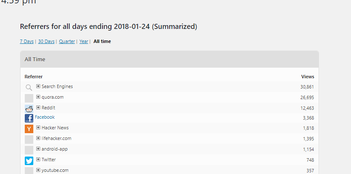Expand the lifehacker.com referrer row
Screen dimensions: 351x174
click(x=38, y=138)
